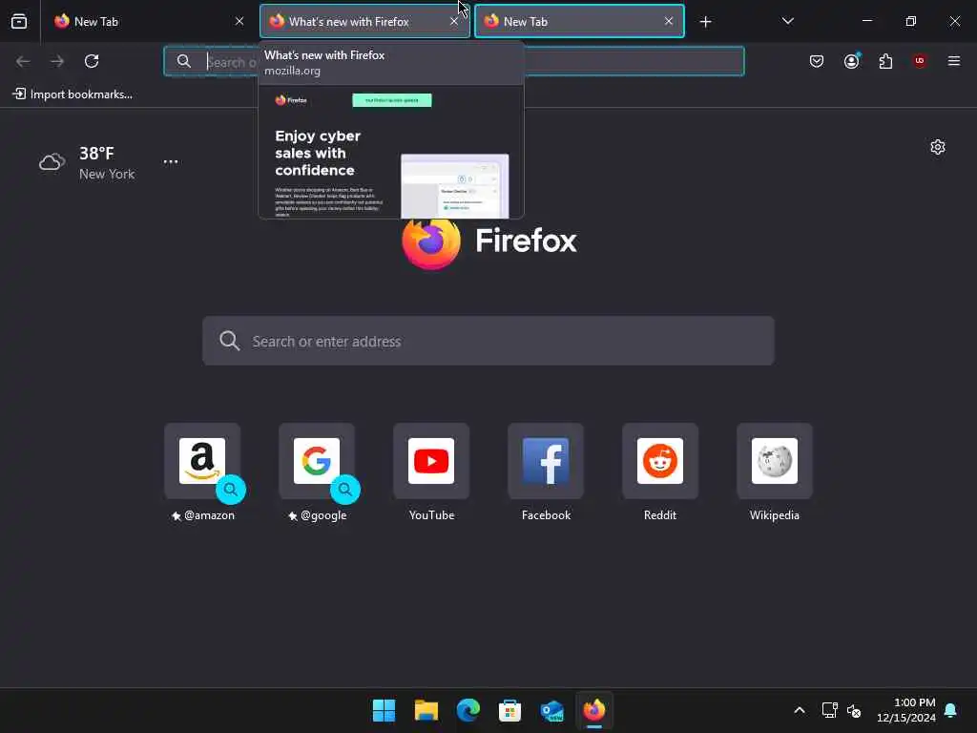Open the clock and date flyout
Viewport: 977px width, 733px height.
coord(905,710)
